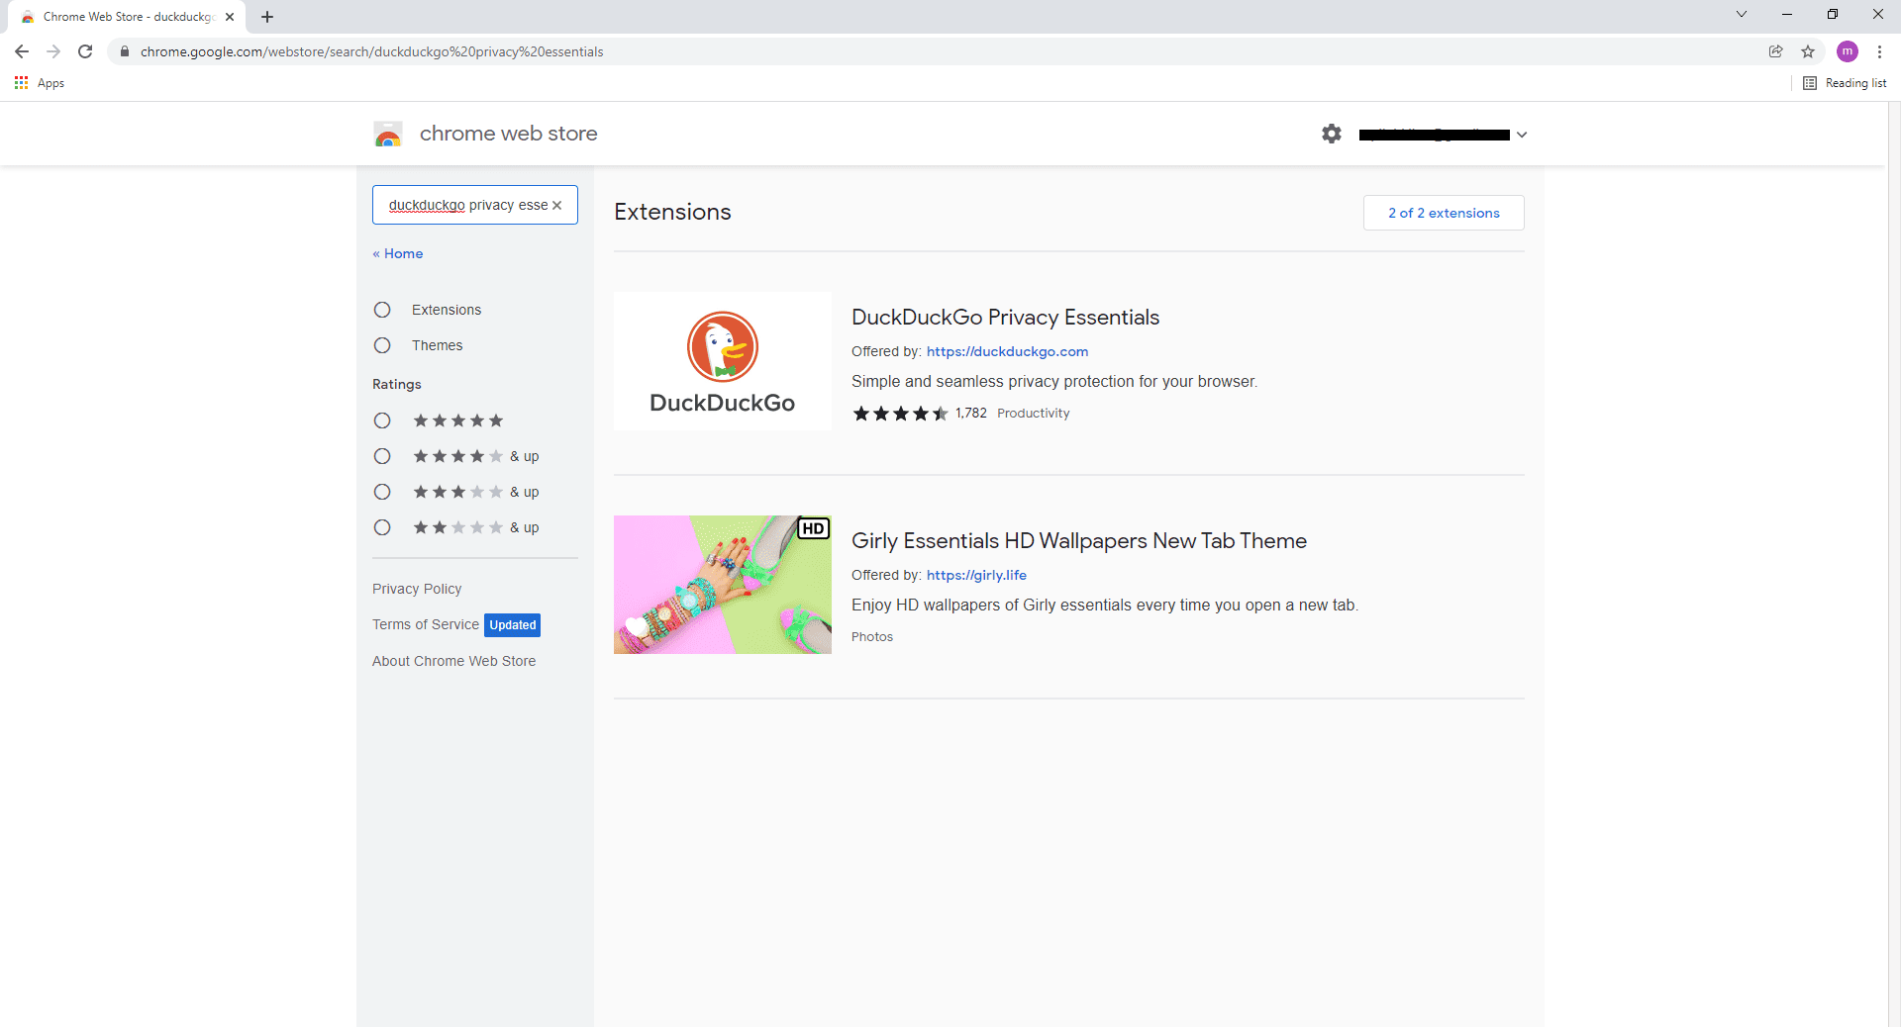Open DuckDuckGo Privacy Essentials listing title
The width and height of the screenshot is (1901, 1027).
(x=1005, y=317)
